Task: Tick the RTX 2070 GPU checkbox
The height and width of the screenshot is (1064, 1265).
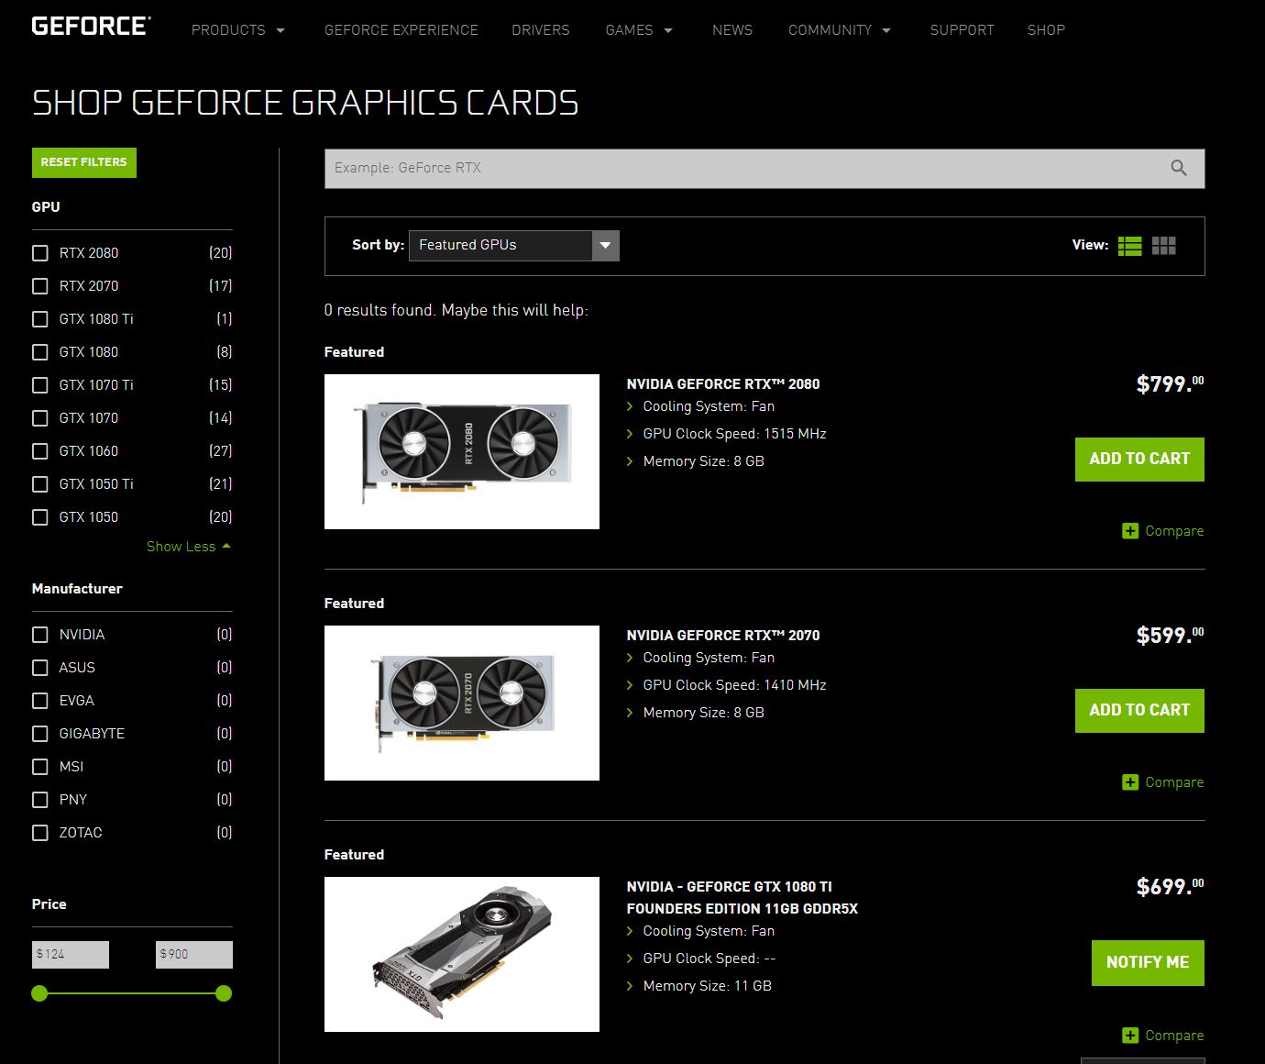Action: point(40,286)
